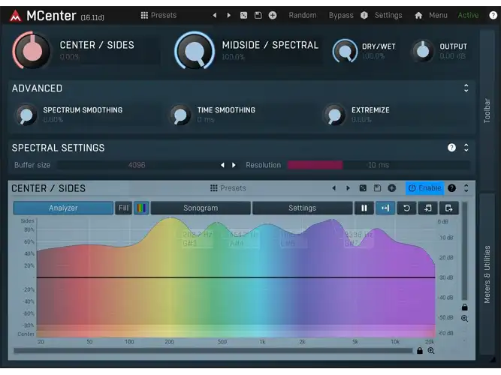Click the Output gain knob
The image size is (501, 375).
(x=423, y=51)
